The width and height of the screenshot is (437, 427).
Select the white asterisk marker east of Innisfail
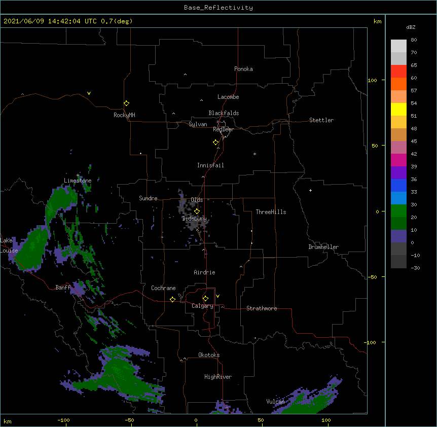[x=254, y=154]
